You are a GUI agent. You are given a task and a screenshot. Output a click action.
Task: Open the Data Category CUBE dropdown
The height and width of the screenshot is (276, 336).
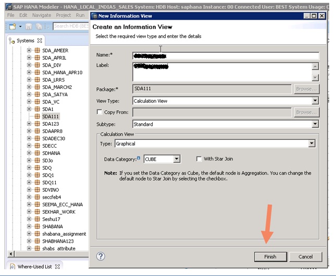coord(177,159)
